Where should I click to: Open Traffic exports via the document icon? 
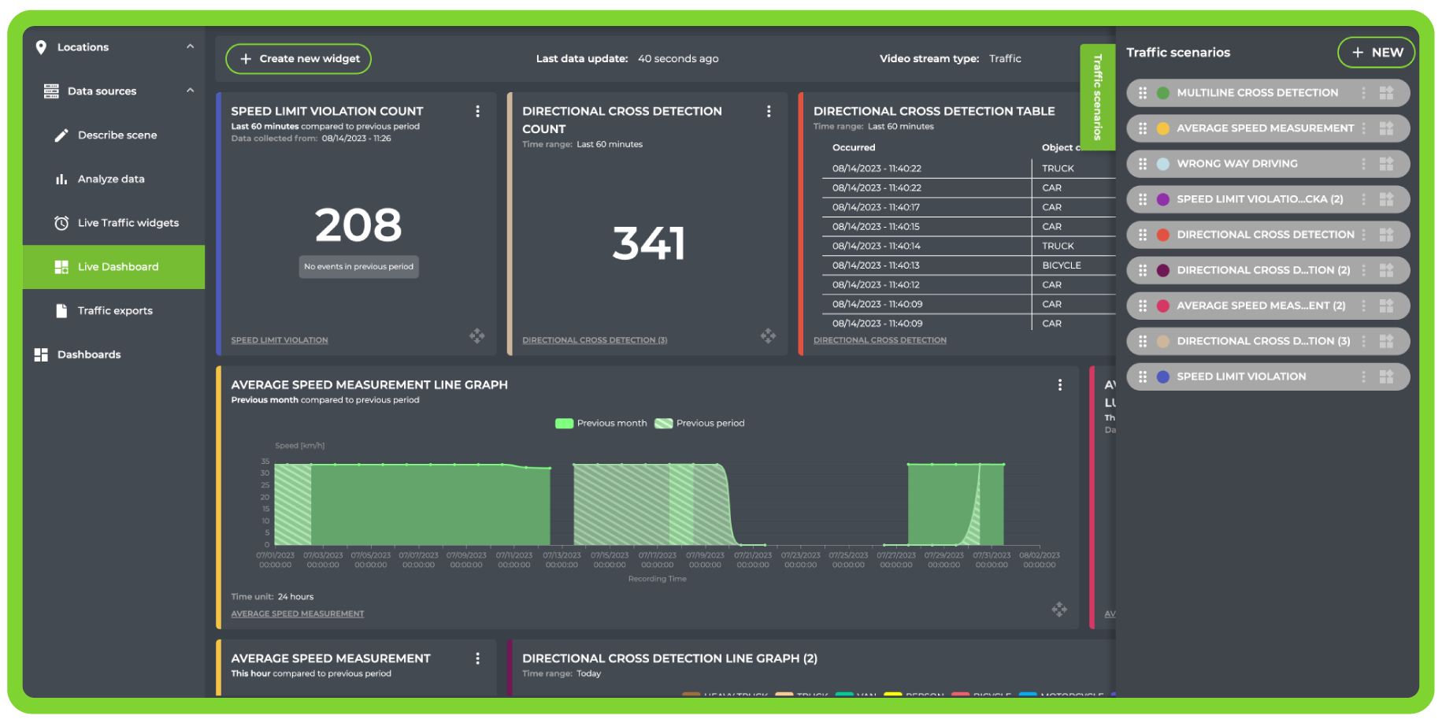click(x=62, y=310)
